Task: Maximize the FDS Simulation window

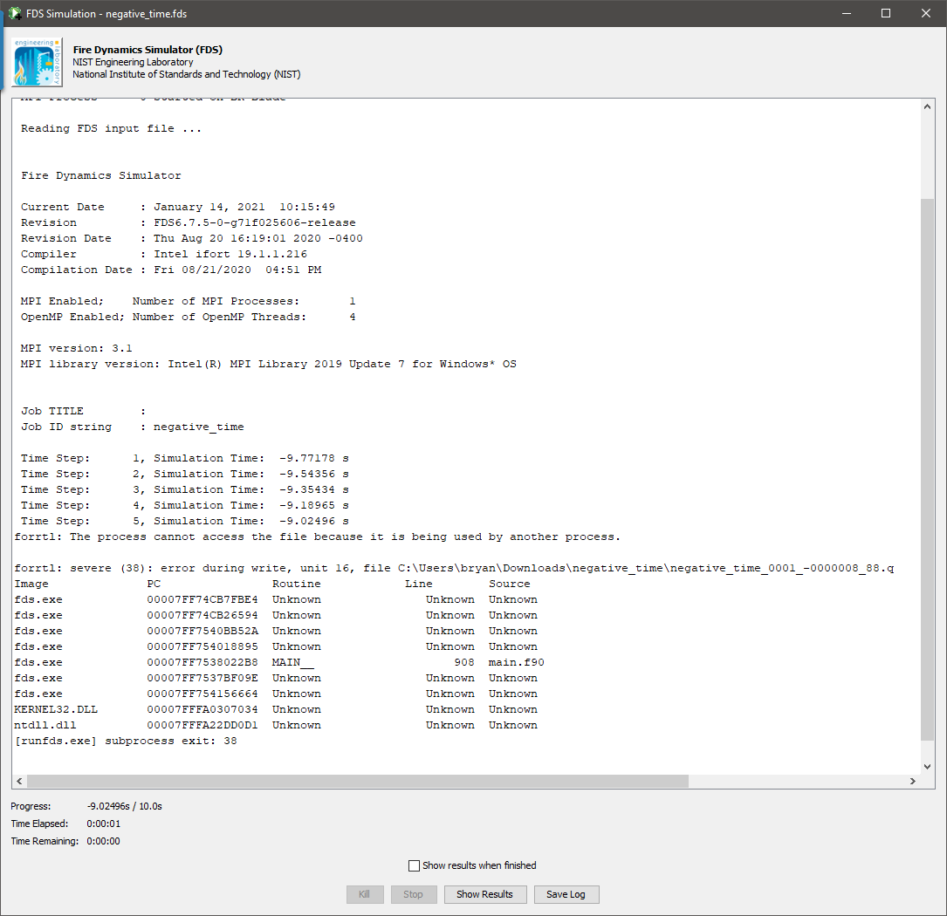Action: click(x=884, y=13)
